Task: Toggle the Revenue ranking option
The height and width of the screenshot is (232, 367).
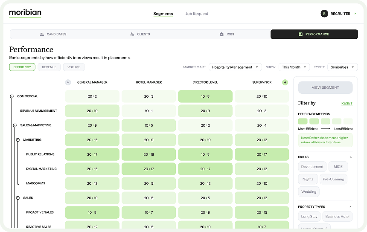Action: click(x=49, y=67)
